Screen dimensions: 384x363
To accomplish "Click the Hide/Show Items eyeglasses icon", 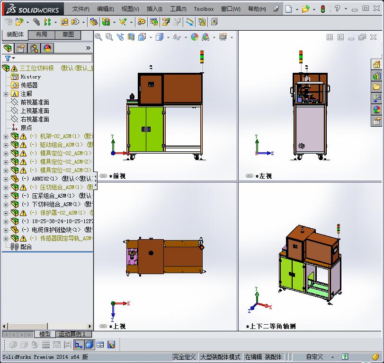I will [176, 37].
